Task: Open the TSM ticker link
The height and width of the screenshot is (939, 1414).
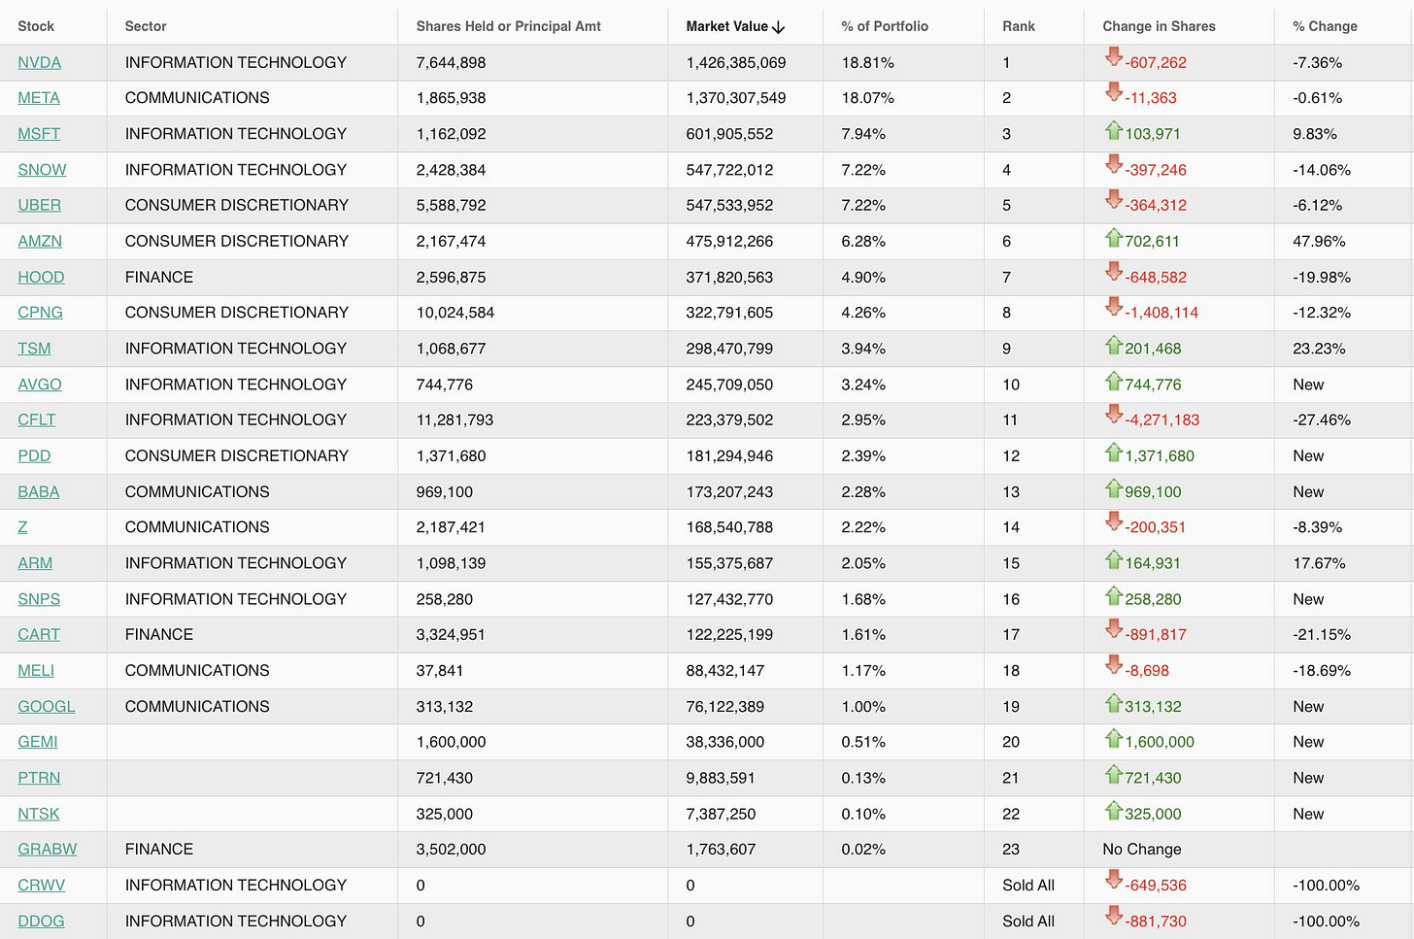Action: [34, 349]
